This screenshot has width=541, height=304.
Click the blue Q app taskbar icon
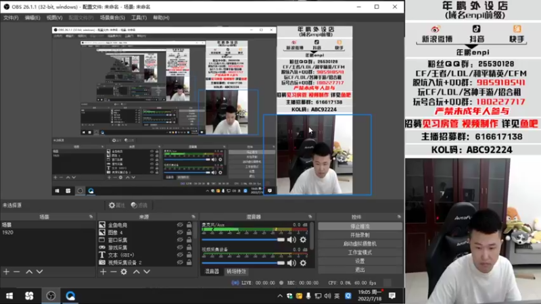(70, 296)
